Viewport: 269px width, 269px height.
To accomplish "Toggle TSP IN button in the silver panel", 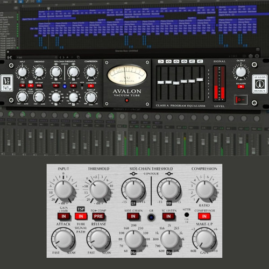I will (x=81, y=216).
